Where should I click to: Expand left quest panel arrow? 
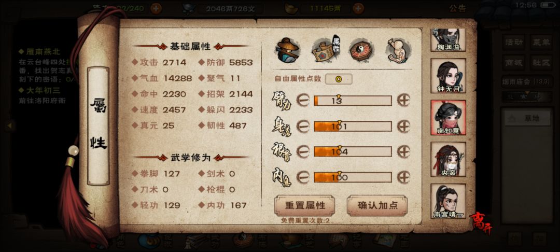[10, 125]
